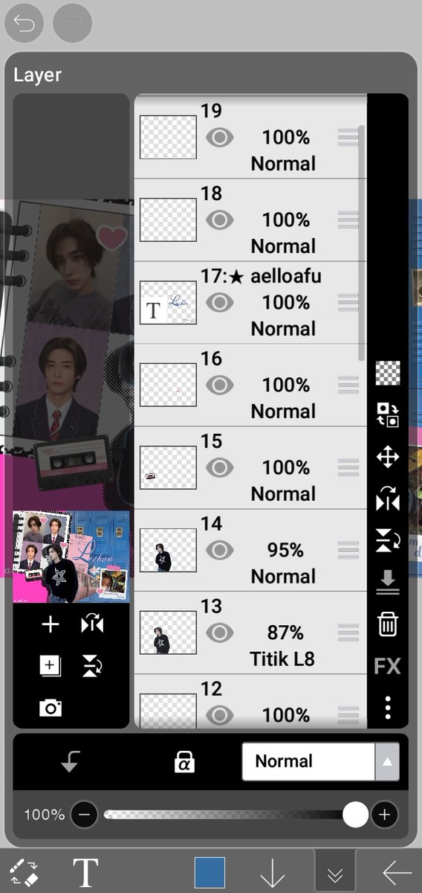Click the opacity slider handle
Screen dimensions: 422x893
pos(355,815)
